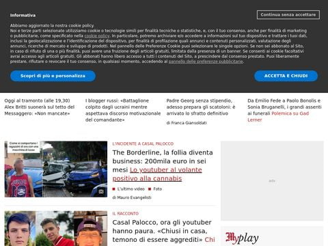Open 'Scopri di più e personalizza' settings
This screenshot has height=246, width=328.
tap(53, 76)
